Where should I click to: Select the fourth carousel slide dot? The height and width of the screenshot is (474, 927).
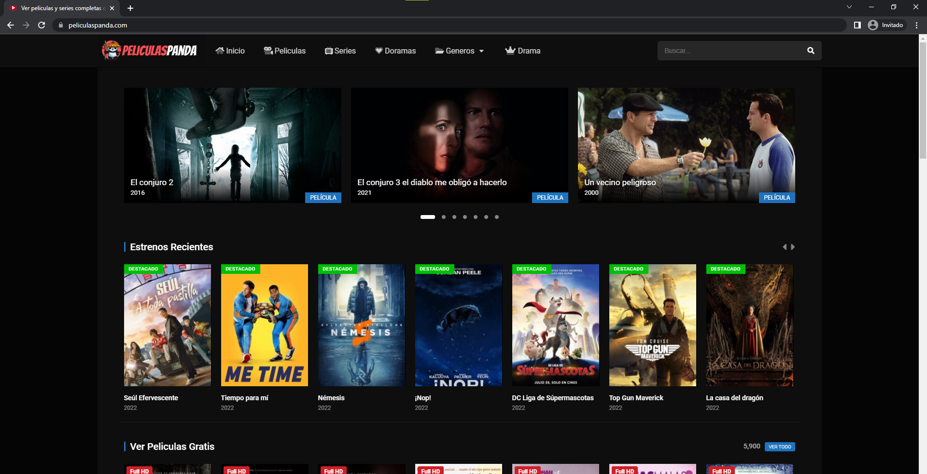click(x=465, y=217)
